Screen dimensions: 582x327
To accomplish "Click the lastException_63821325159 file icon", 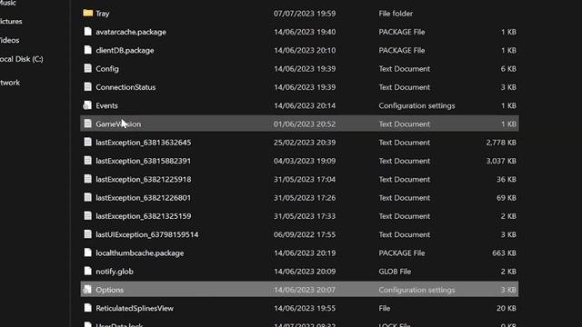I will click(x=87, y=216).
